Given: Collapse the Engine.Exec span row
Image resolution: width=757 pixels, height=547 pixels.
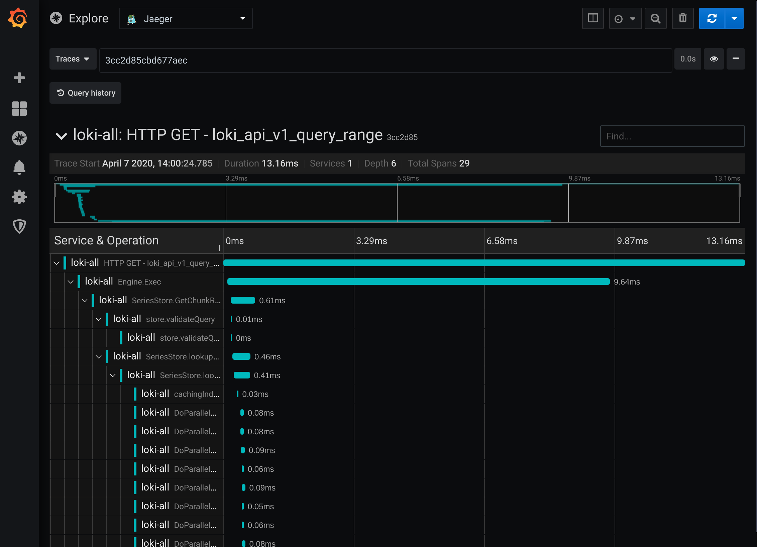Looking at the screenshot, I should click(x=71, y=282).
